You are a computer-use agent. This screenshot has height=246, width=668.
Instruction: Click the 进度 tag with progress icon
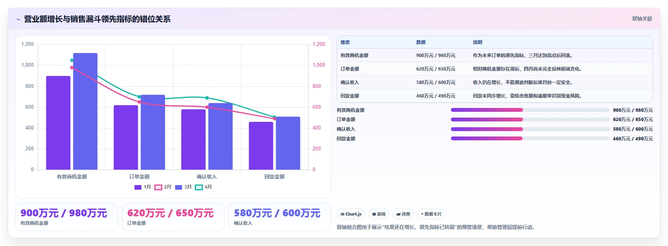click(403, 214)
